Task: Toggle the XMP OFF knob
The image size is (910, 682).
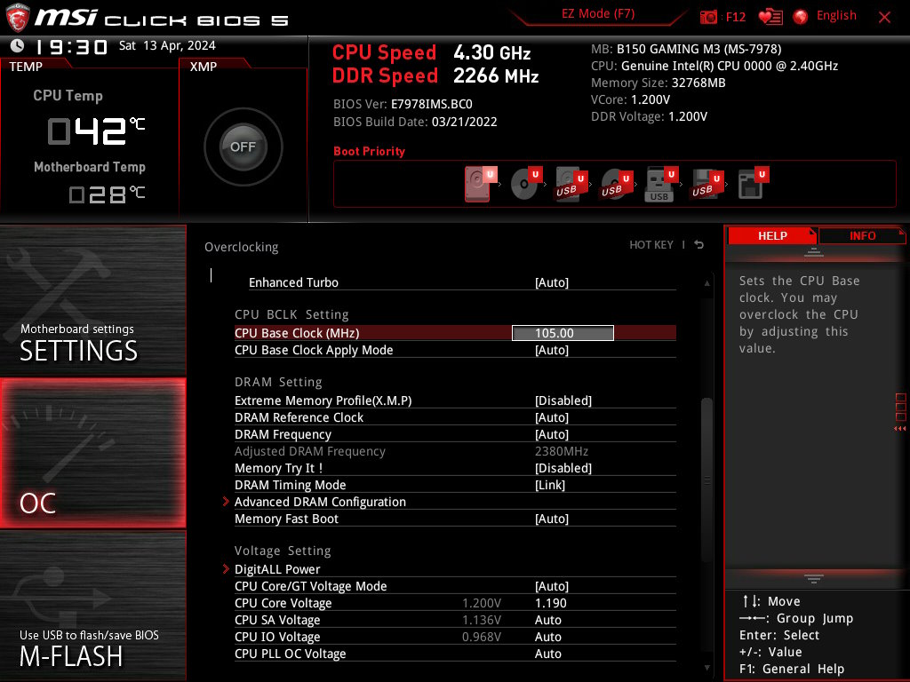Action: 243,147
